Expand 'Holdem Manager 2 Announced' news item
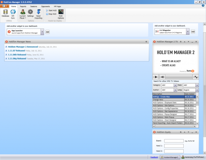Viewport: 206px width, 160px height. coord(6,47)
